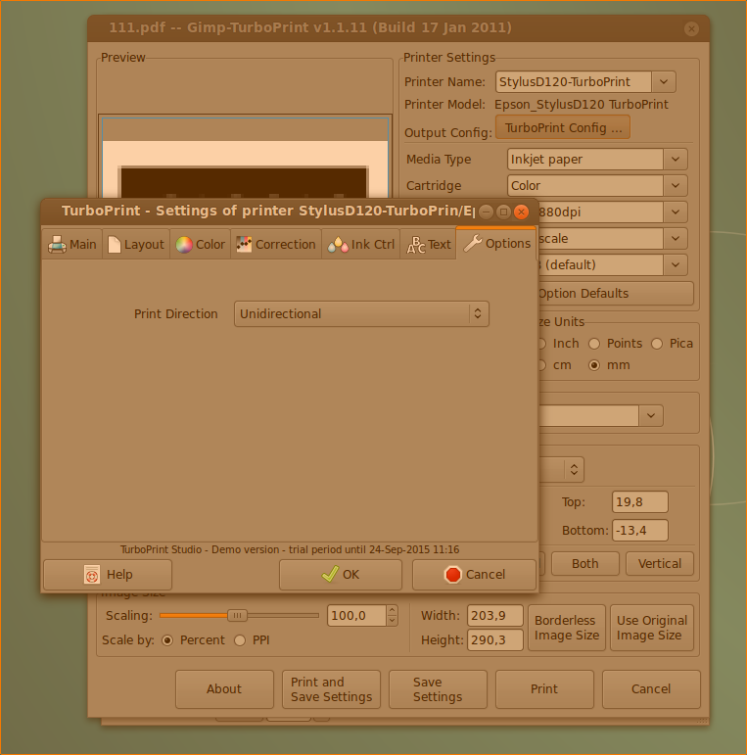The height and width of the screenshot is (755, 747).
Task: Click the Print button
Action: coord(545,689)
